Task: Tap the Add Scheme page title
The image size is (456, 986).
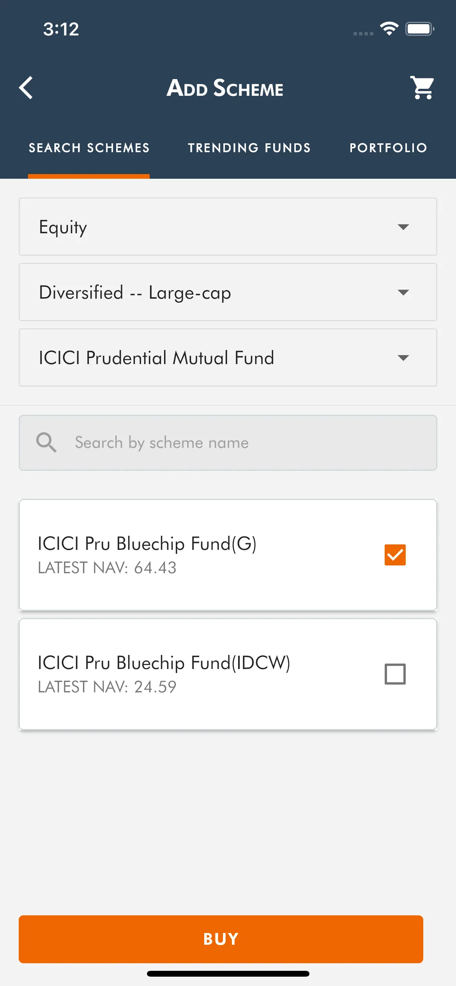Action: (x=225, y=88)
